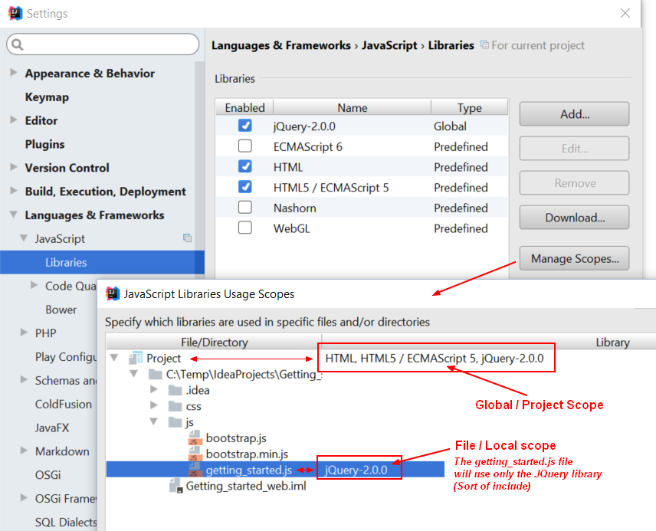The image size is (656, 531).
Task: Click the Manage Scopes... button
Action: (574, 259)
